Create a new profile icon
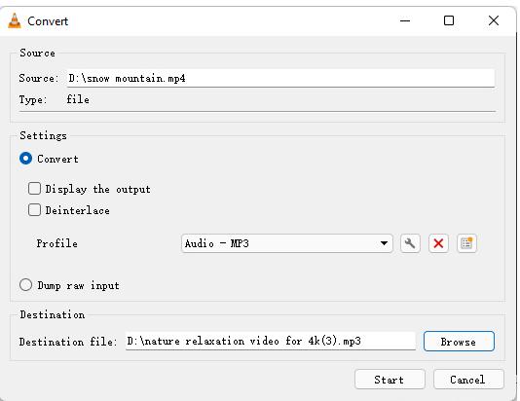Image resolution: width=520 pixels, height=401 pixels. point(466,243)
